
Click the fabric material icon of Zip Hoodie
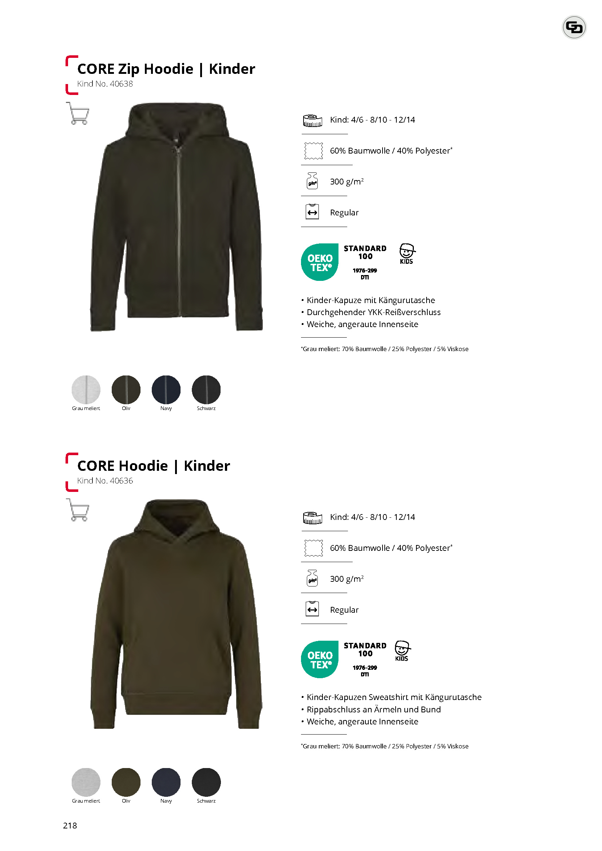coord(313,151)
